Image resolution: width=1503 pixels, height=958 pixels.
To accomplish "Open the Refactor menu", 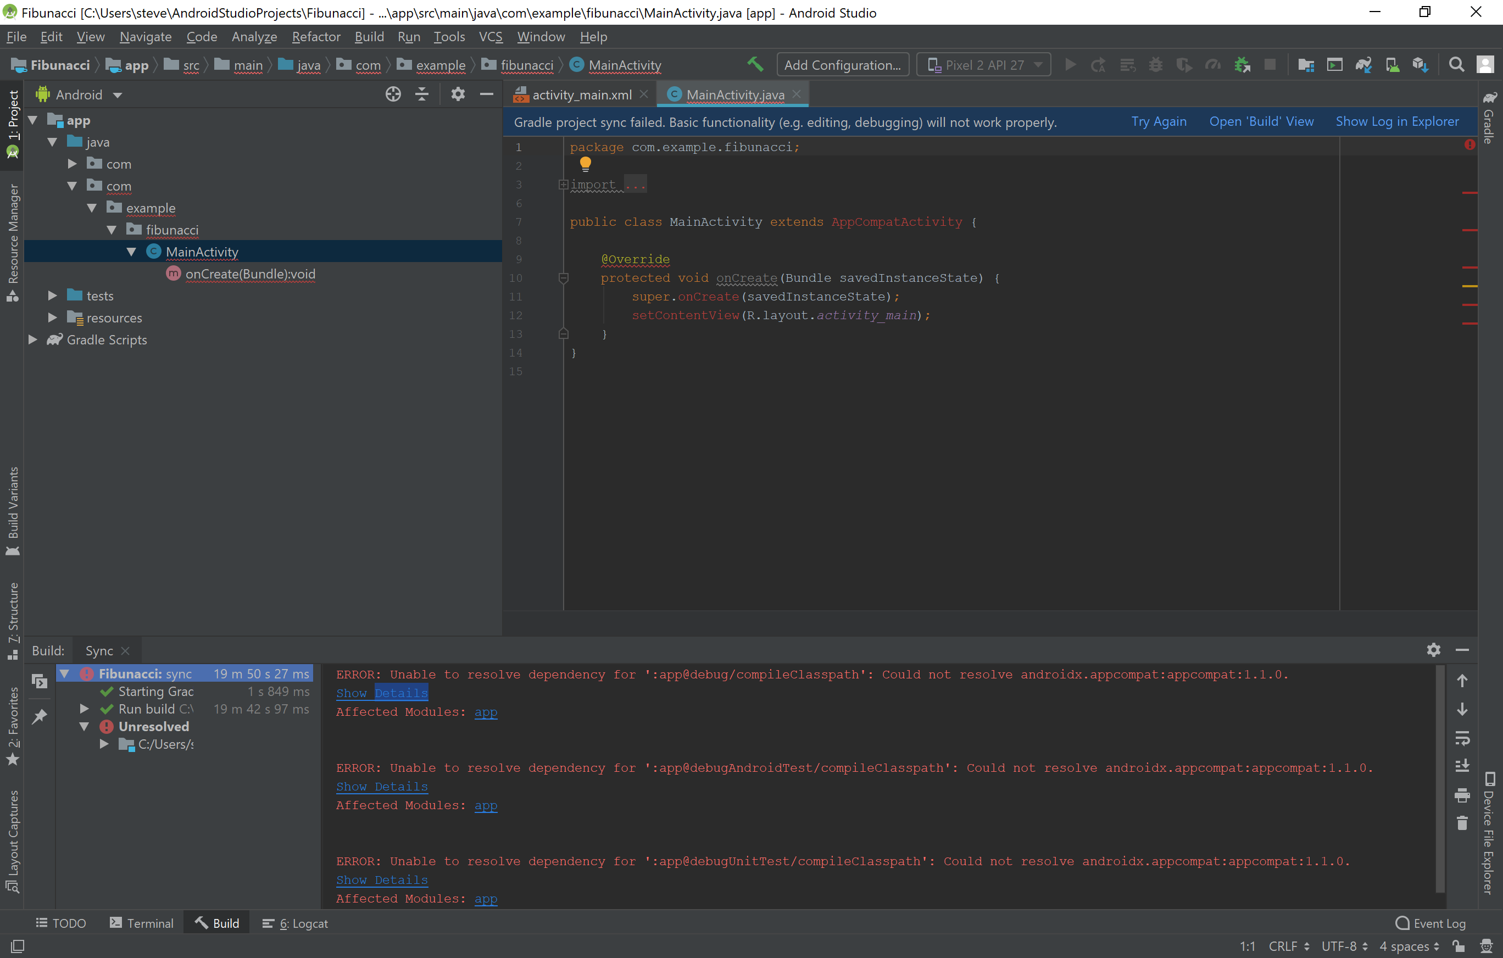I will coord(316,37).
